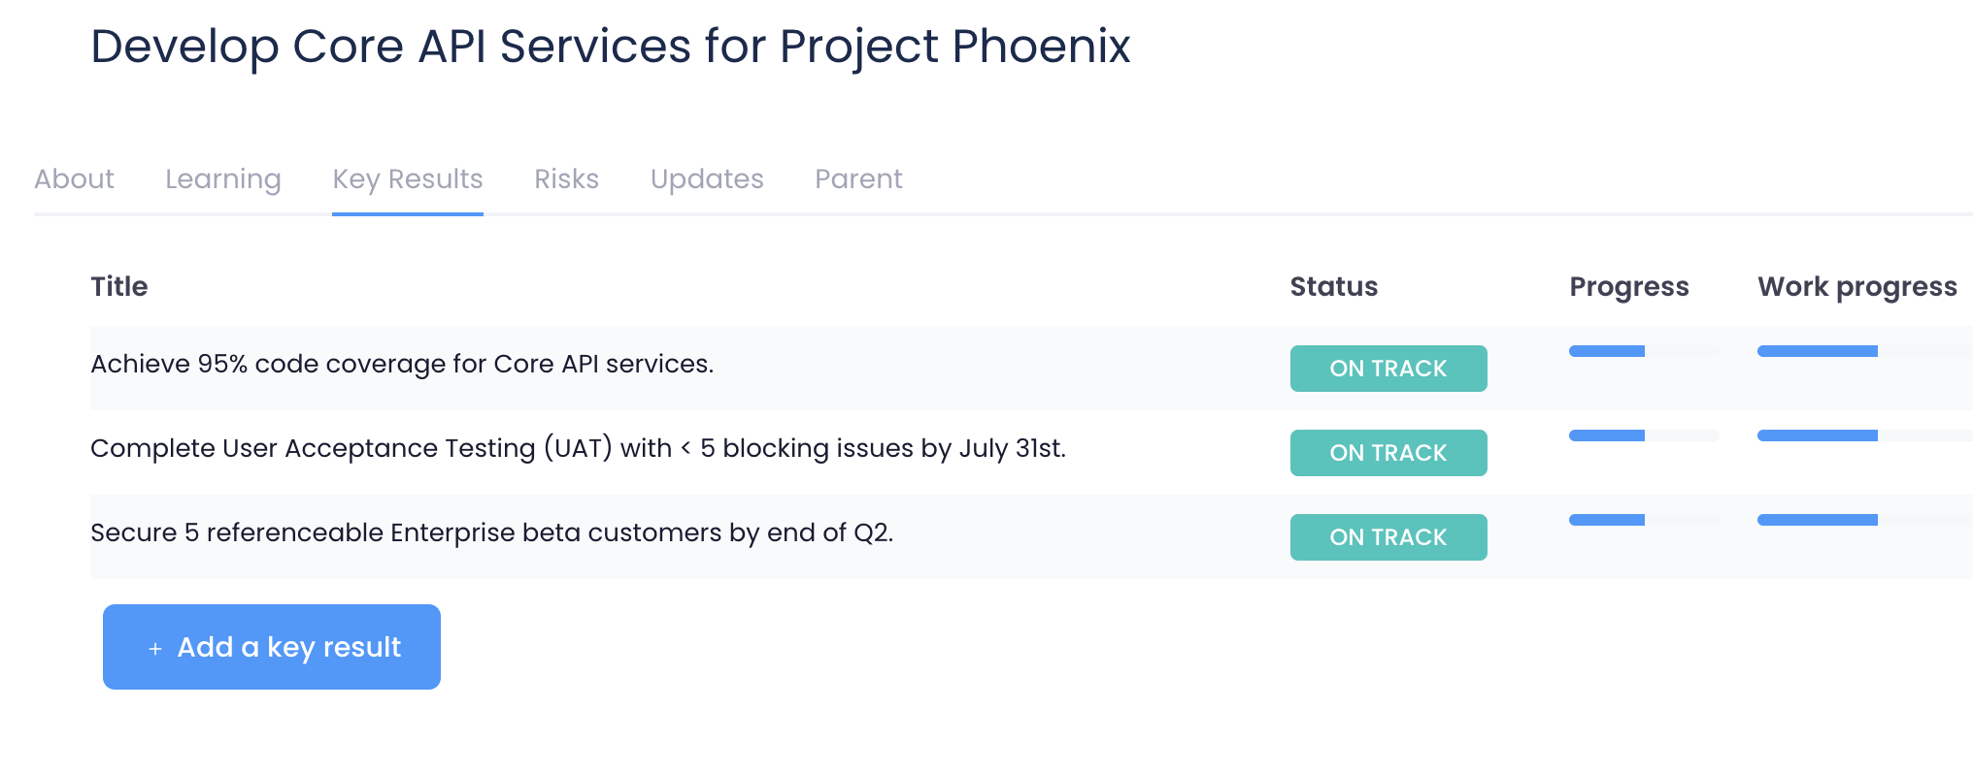The width and height of the screenshot is (1973, 774).
Task: Open the Updates tab
Action: (706, 179)
